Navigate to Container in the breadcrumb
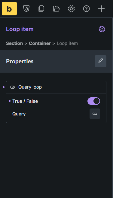113x198 pixels. click(40, 43)
